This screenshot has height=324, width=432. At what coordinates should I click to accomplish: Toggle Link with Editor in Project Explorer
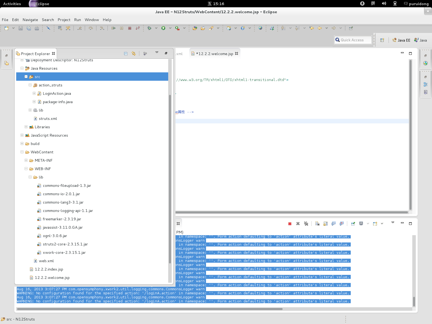click(134, 54)
